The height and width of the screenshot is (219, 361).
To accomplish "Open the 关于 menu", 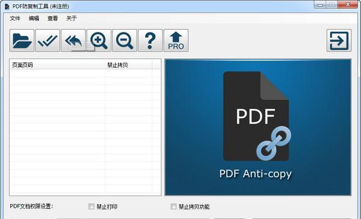I will pyautogui.click(x=72, y=19).
